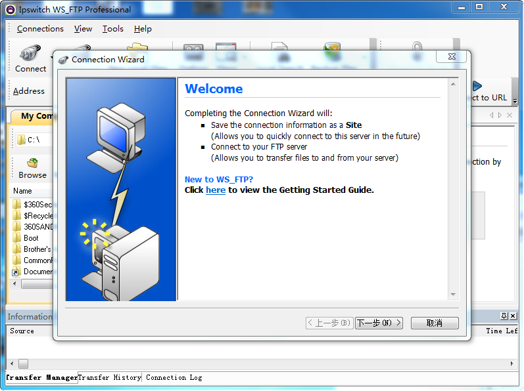This screenshot has height=391, width=524.
Task: Click the Documents shortcut icon in list
Action: coord(17,272)
